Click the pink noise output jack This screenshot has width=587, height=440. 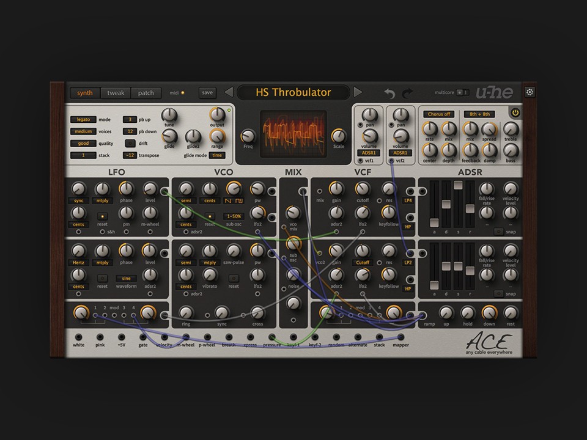(x=100, y=337)
